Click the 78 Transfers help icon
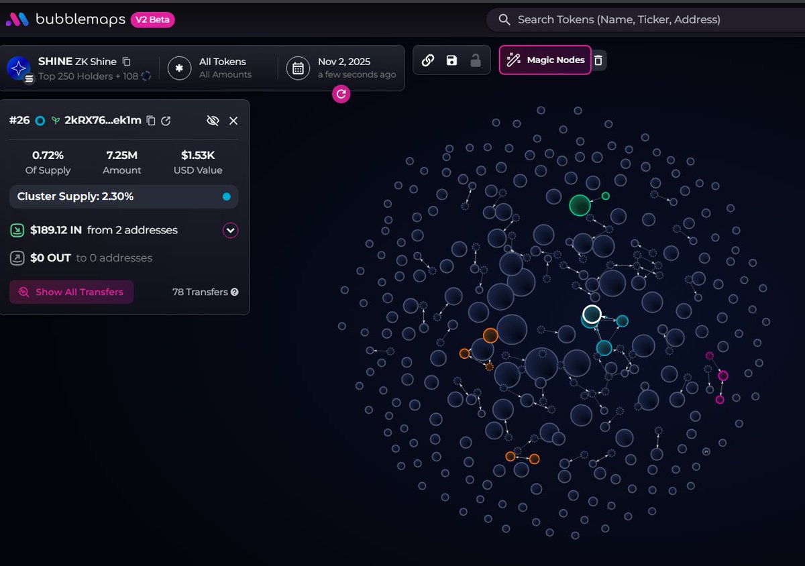The width and height of the screenshot is (805, 566). point(234,292)
